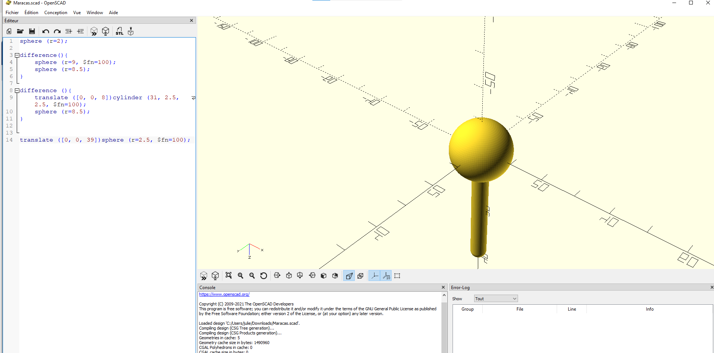Image resolution: width=714 pixels, height=353 pixels.
Task: Toggle Show Edges in the viewport
Action: point(397,276)
